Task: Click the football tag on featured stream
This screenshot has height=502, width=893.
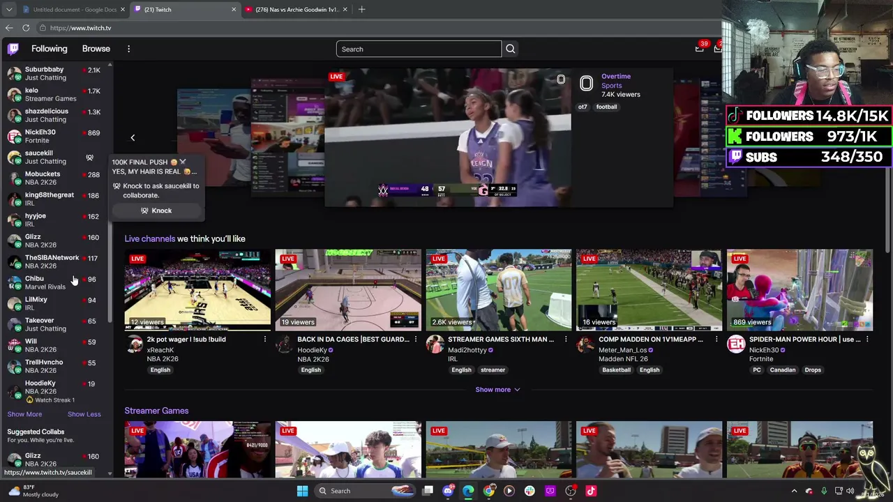Action: click(x=606, y=107)
